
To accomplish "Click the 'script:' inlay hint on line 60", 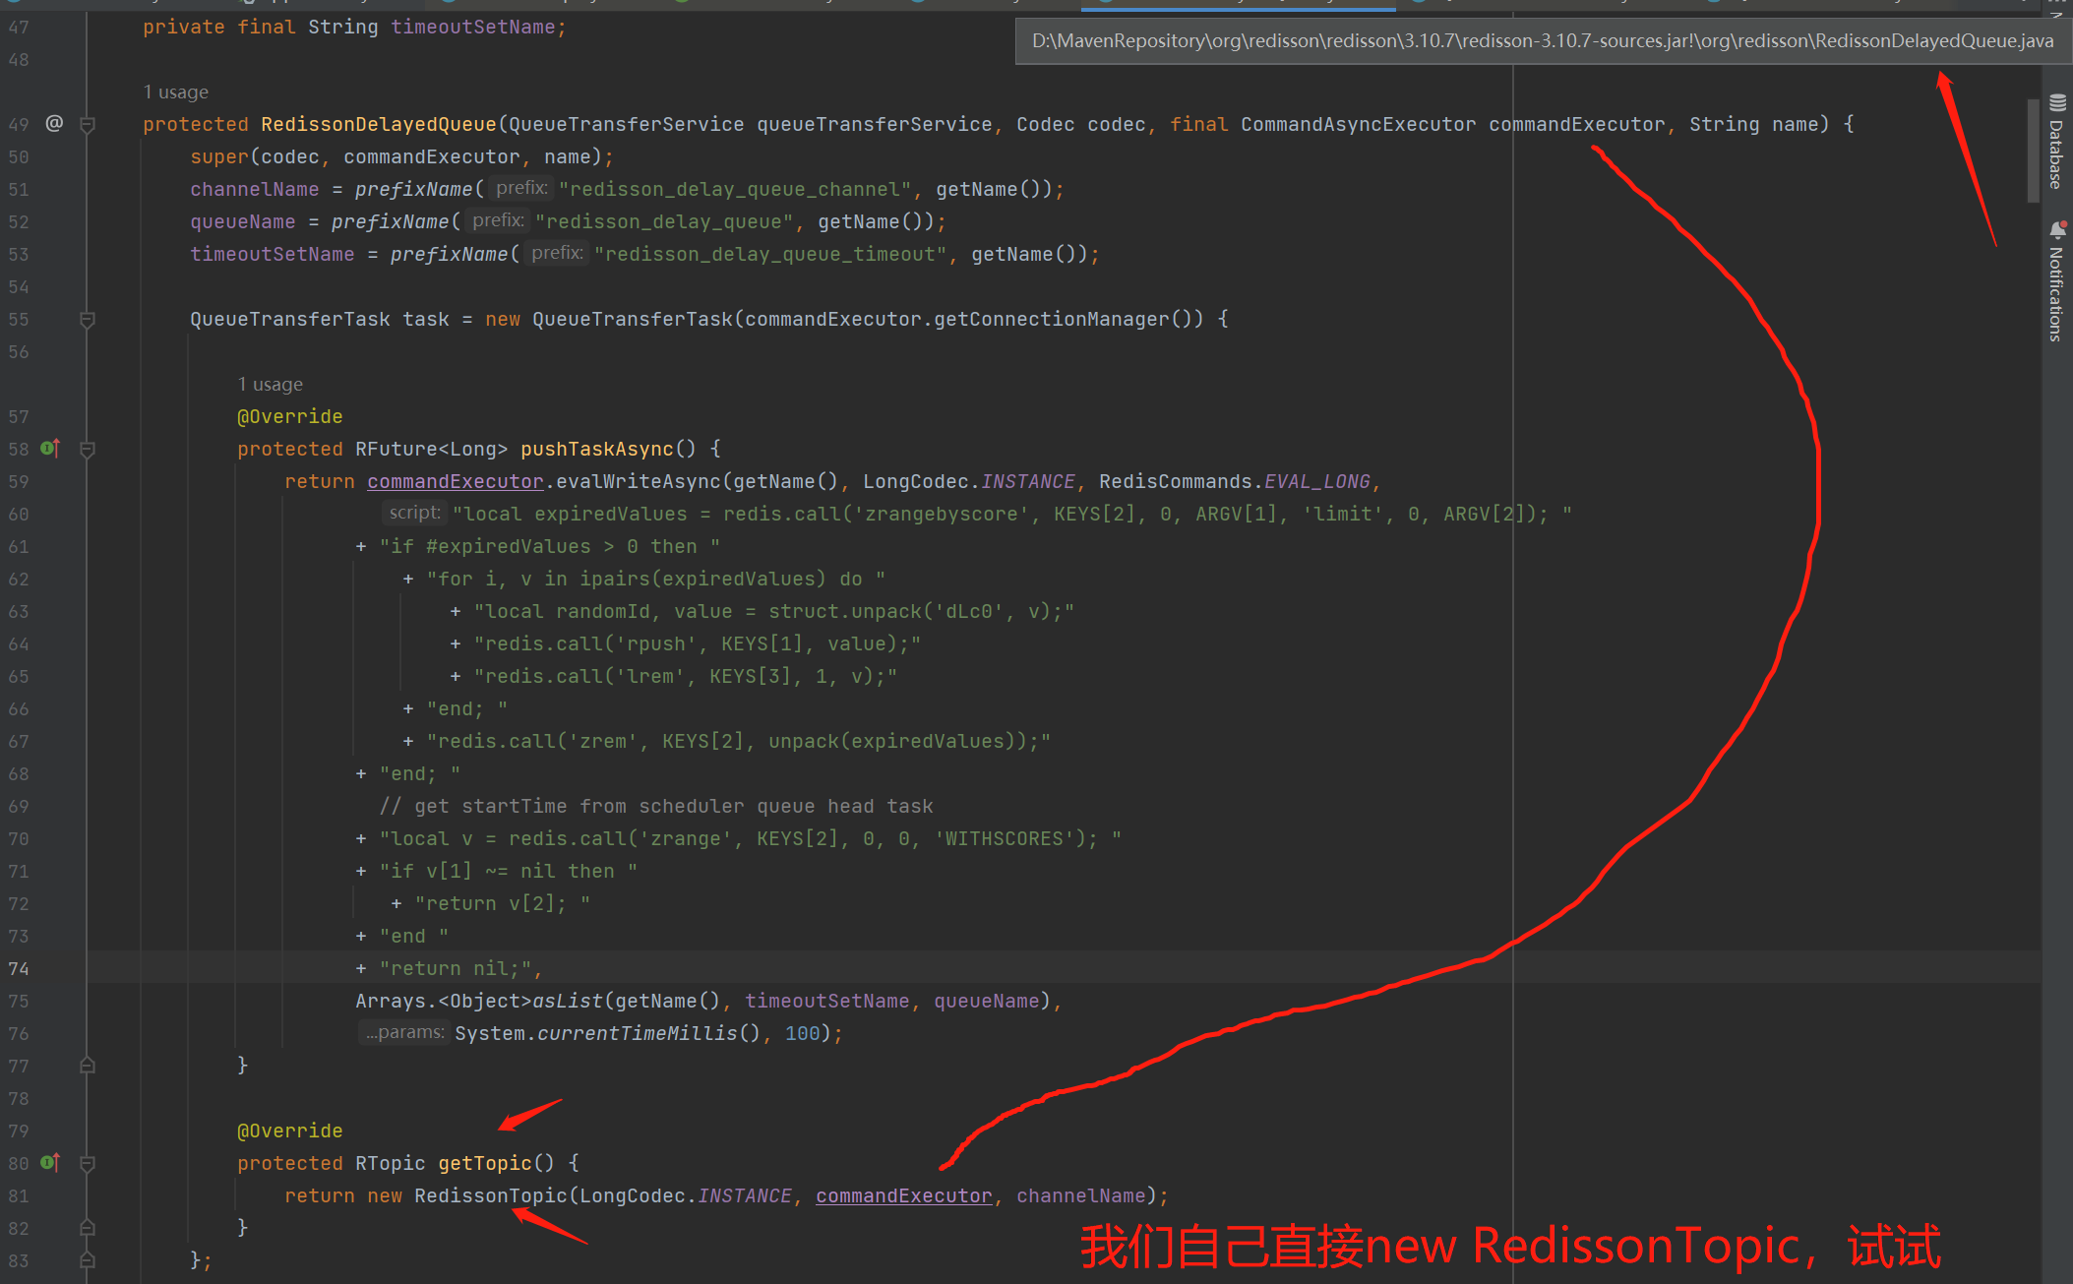I will click(414, 513).
